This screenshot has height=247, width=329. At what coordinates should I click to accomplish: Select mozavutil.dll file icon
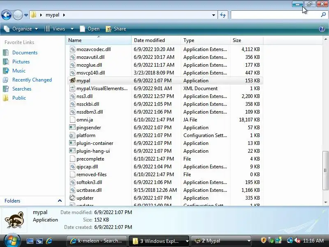[x=72, y=57]
